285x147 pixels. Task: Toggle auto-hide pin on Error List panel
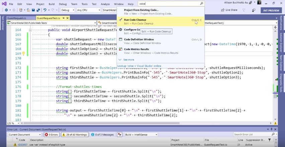tap(272, 129)
